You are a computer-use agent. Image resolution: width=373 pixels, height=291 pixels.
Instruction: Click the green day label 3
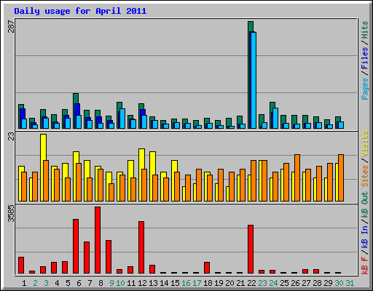click(x=46, y=283)
